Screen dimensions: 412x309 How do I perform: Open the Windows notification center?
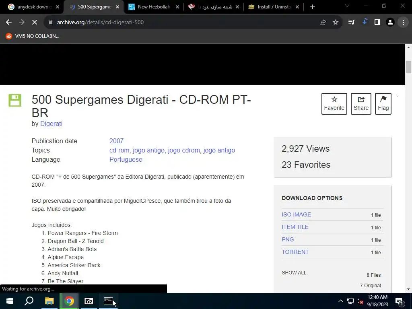400,301
